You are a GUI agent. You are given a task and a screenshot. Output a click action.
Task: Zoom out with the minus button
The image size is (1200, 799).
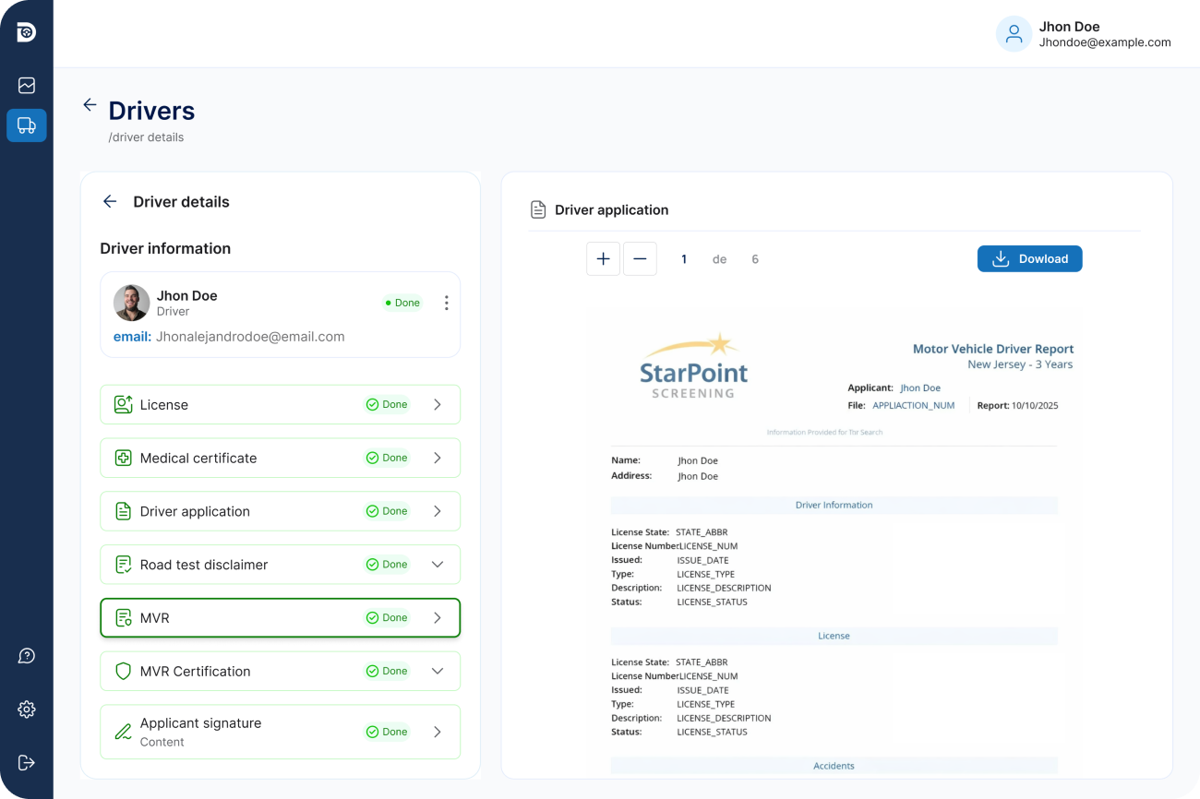click(640, 259)
